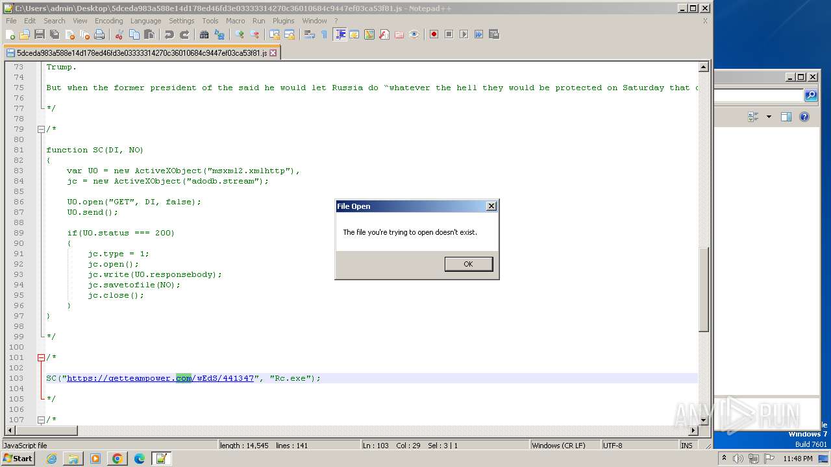
Task: Click the Close document toolbar icon
Action: pyautogui.click(x=69, y=34)
